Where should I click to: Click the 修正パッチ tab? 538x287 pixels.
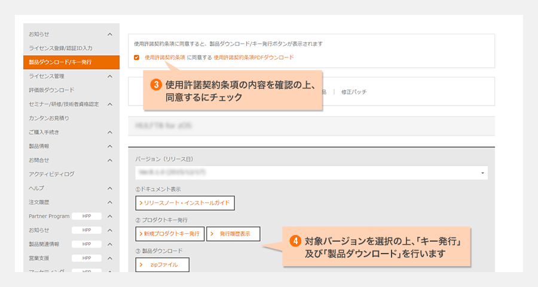coord(353,92)
